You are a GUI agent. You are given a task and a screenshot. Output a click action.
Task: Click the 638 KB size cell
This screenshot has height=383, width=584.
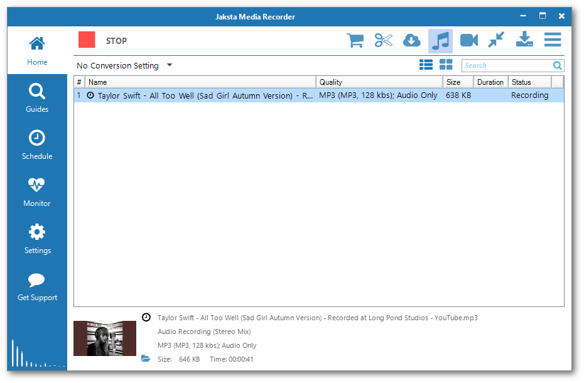coord(458,95)
